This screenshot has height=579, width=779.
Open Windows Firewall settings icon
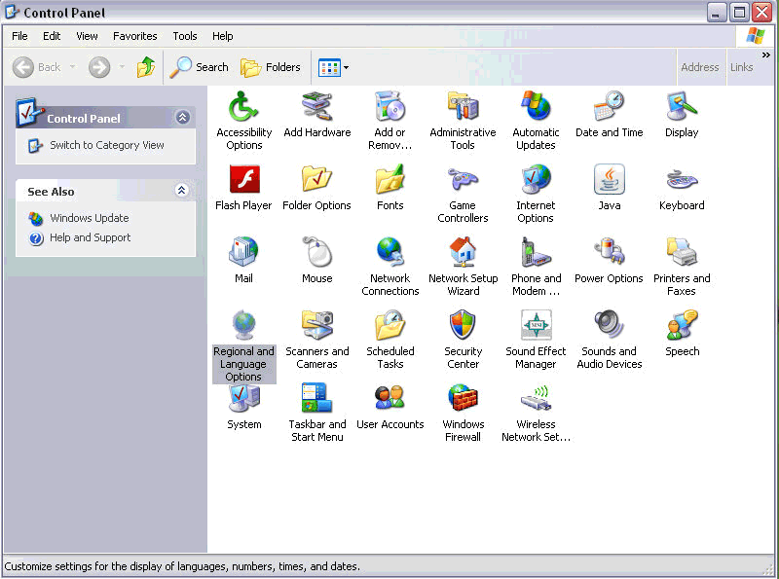tap(463, 400)
